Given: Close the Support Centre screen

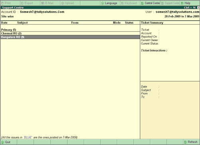Looking at the screenshot, I should [x=198, y=8].
